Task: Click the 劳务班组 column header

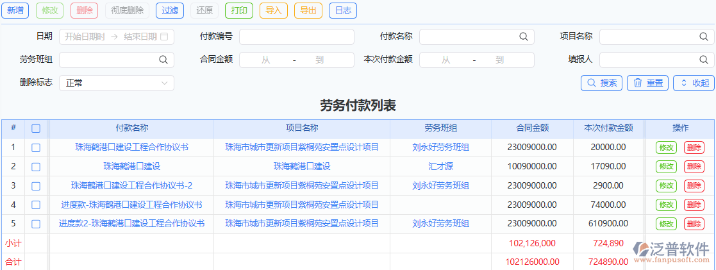Action: [440, 128]
